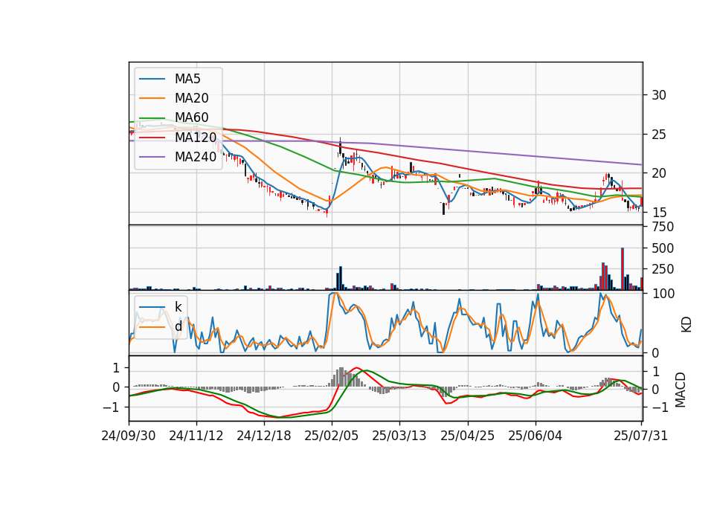Click the MA5 legend label

(187, 79)
